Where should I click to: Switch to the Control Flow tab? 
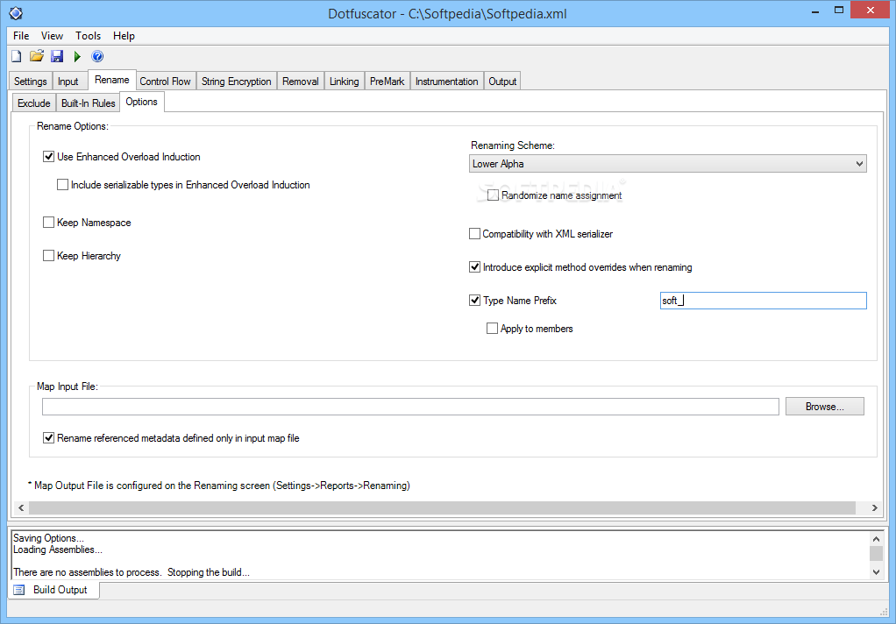point(165,80)
